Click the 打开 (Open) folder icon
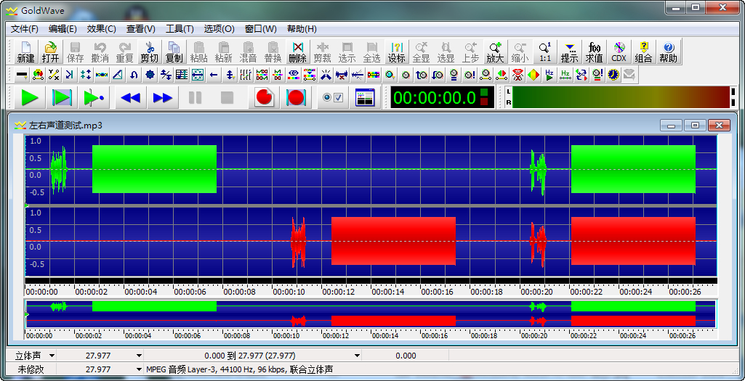 point(50,52)
